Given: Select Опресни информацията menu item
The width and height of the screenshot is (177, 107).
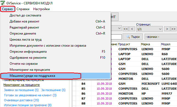Looking at the screenshot, I should pyautogui.click(x=55, y=52).
